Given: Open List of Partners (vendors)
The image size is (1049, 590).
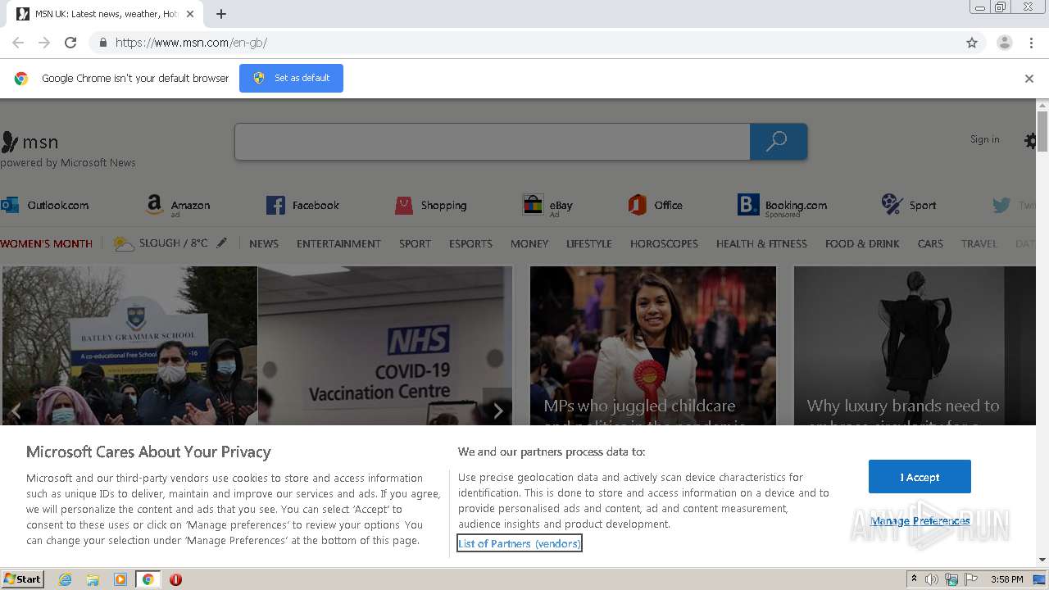Looking at the screenshot, I should coord(520,543).
